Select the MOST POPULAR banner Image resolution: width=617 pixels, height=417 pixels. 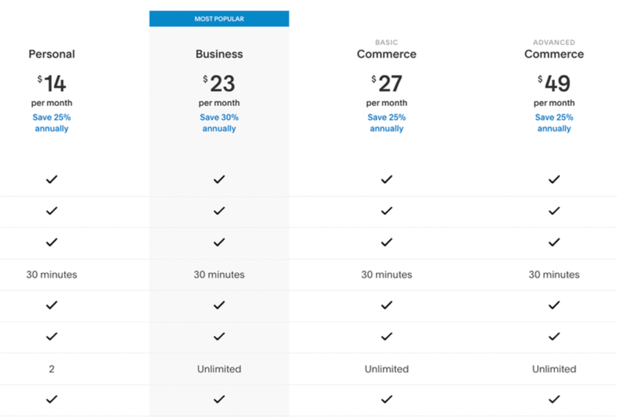219,19
